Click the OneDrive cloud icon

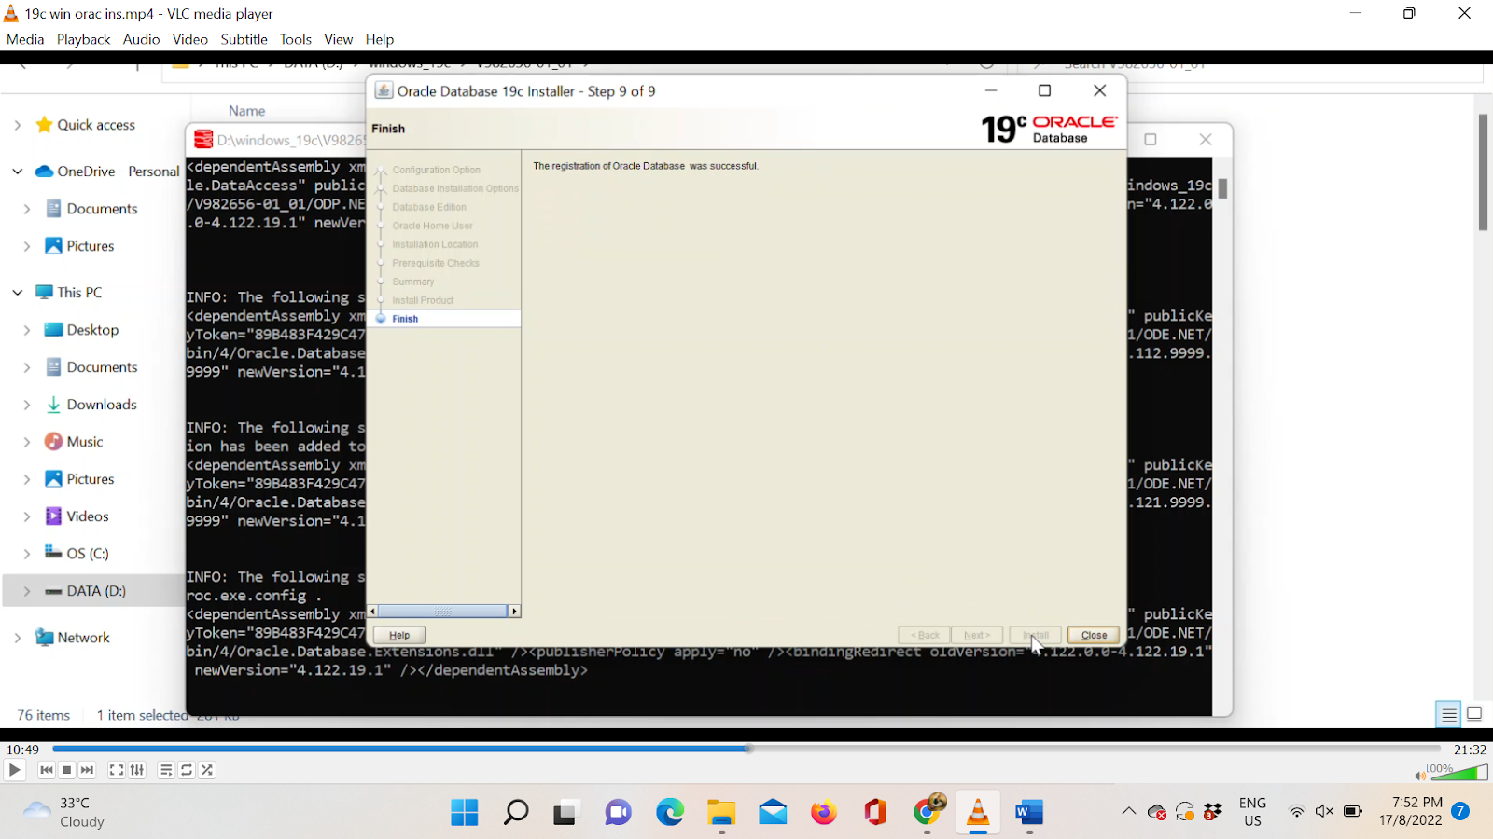[44, 172]
